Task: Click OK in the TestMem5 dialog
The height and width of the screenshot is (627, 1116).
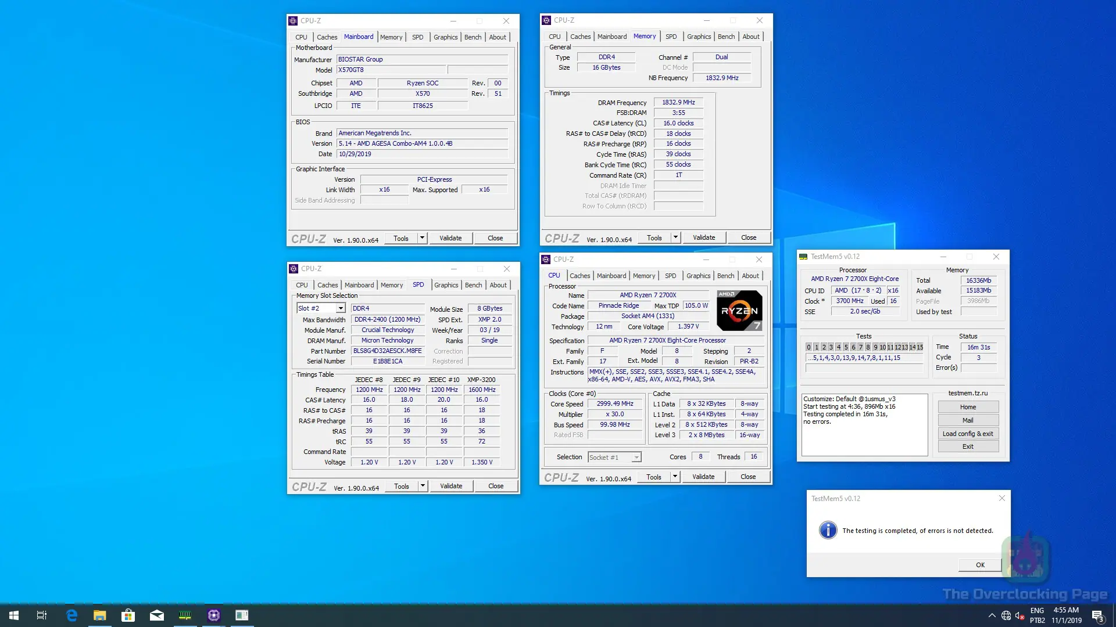Action: 980,565
